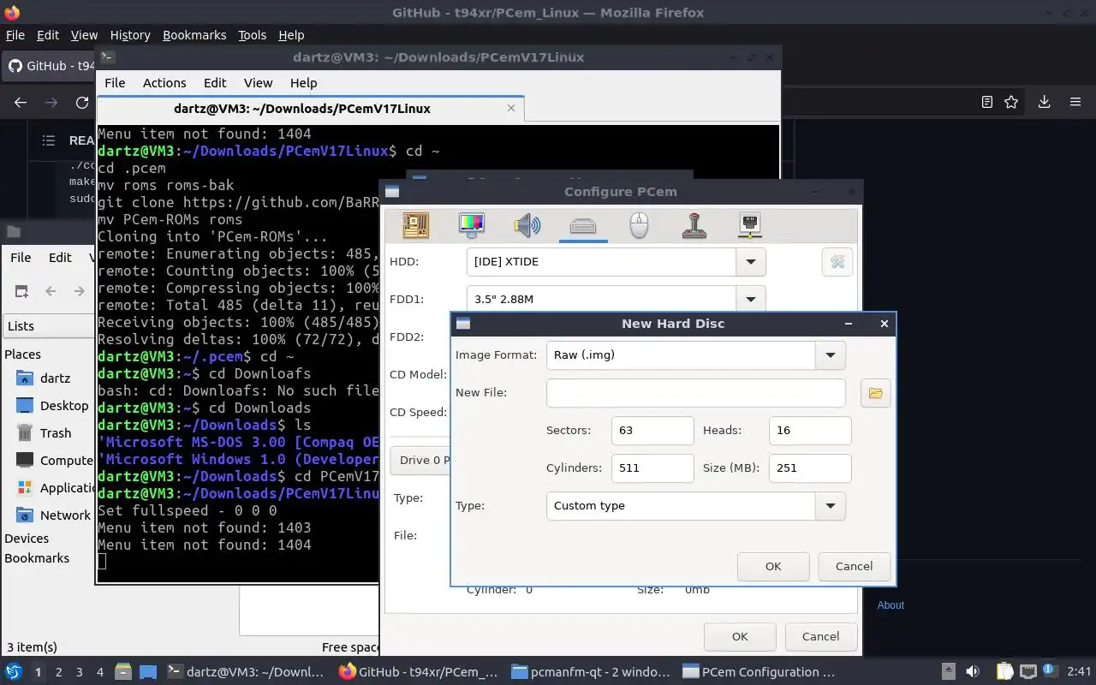The image size is (1096, 685).
Task: Open View menu in terminal window
Action: pyautogui.click(x=258, y=83)
